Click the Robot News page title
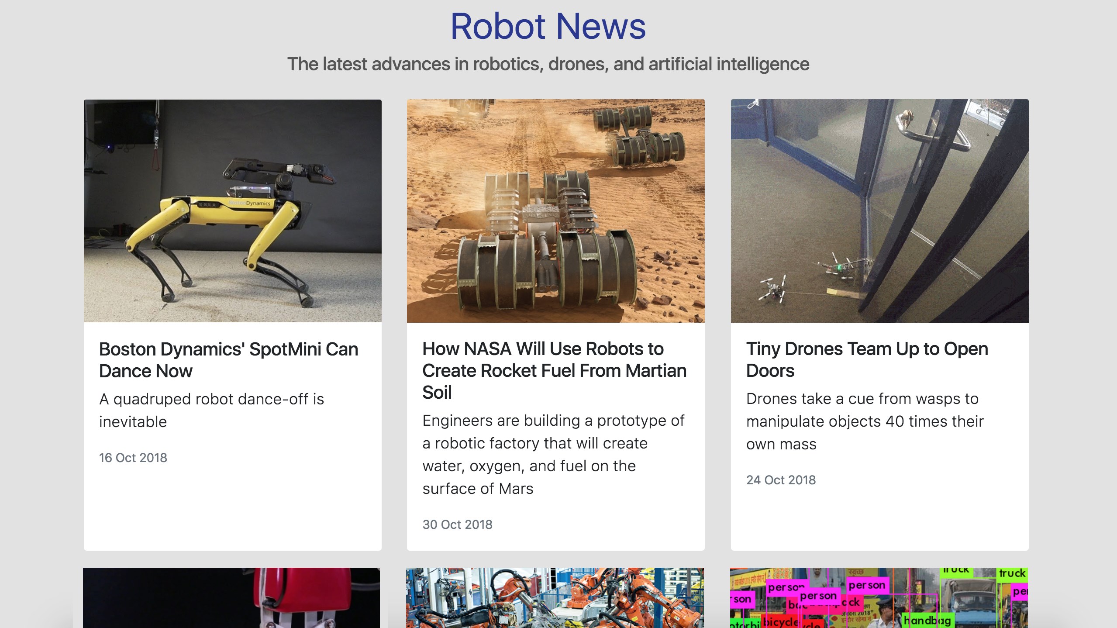Viewport: 1117px width, 628px height. pyautogui.click(x=548, y=26)
